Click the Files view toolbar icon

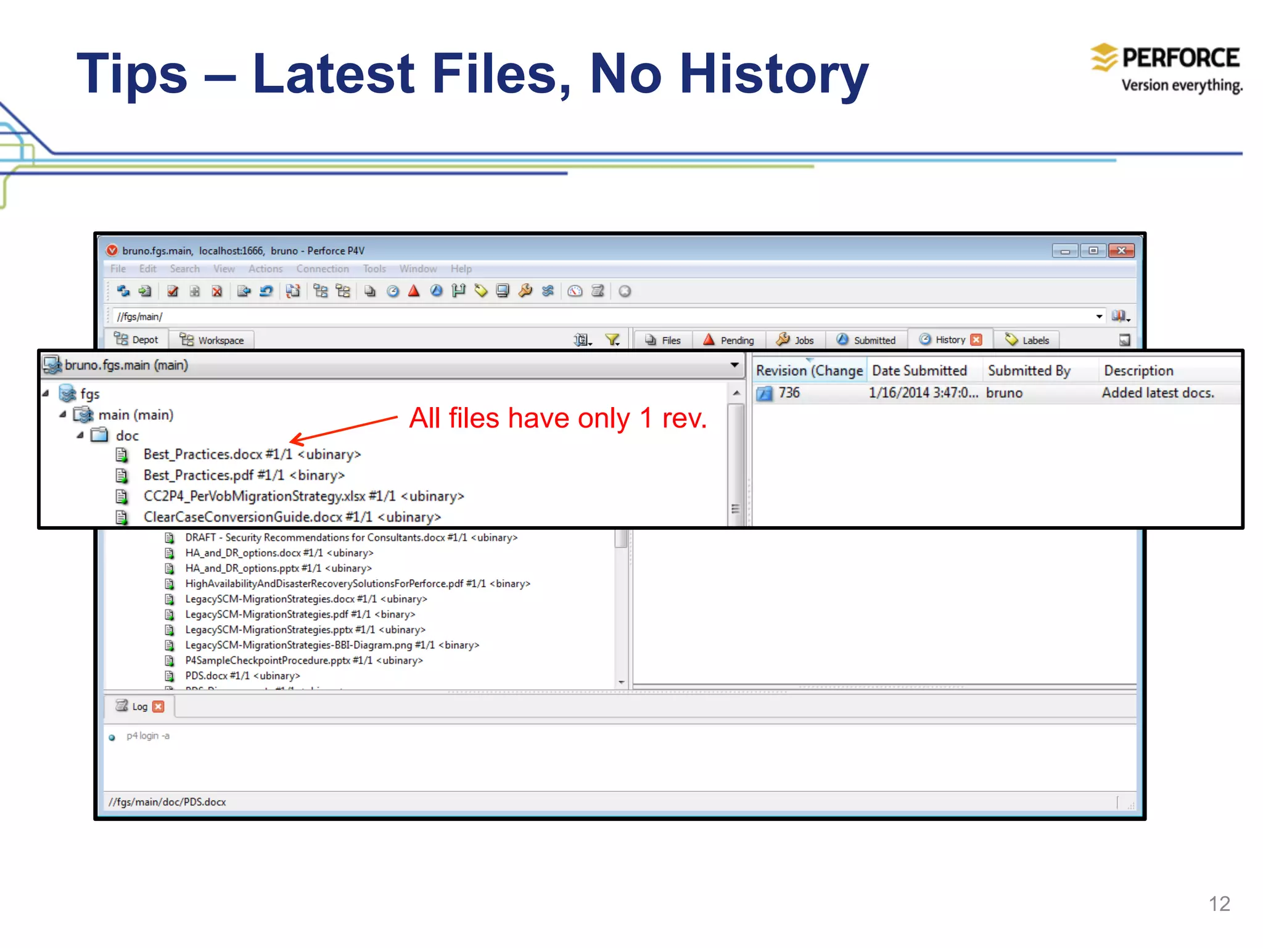tap(370, 291)
